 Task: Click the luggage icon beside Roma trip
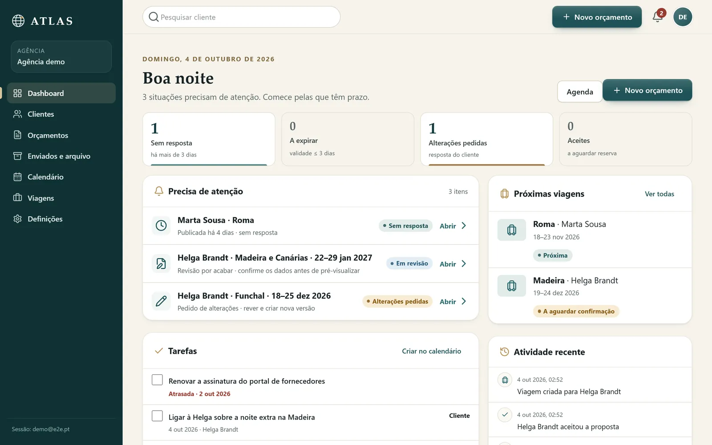tap(512, 230)
